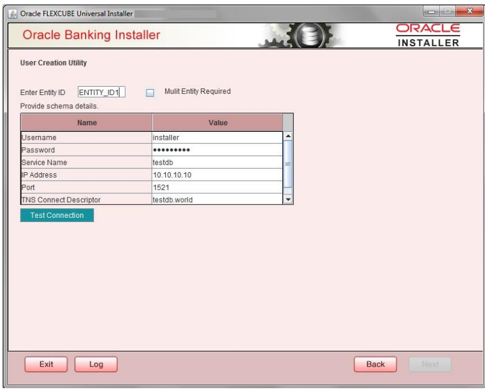Image resolution: width=485 pixels, height=390 pixels.
Task: Click the Mulit Entity Required label text
Action: tap(198, 91)
